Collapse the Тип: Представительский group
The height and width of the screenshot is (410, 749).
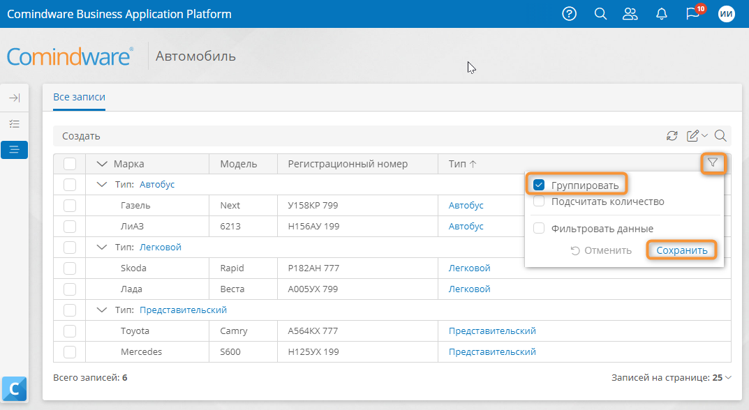point(102,310)
